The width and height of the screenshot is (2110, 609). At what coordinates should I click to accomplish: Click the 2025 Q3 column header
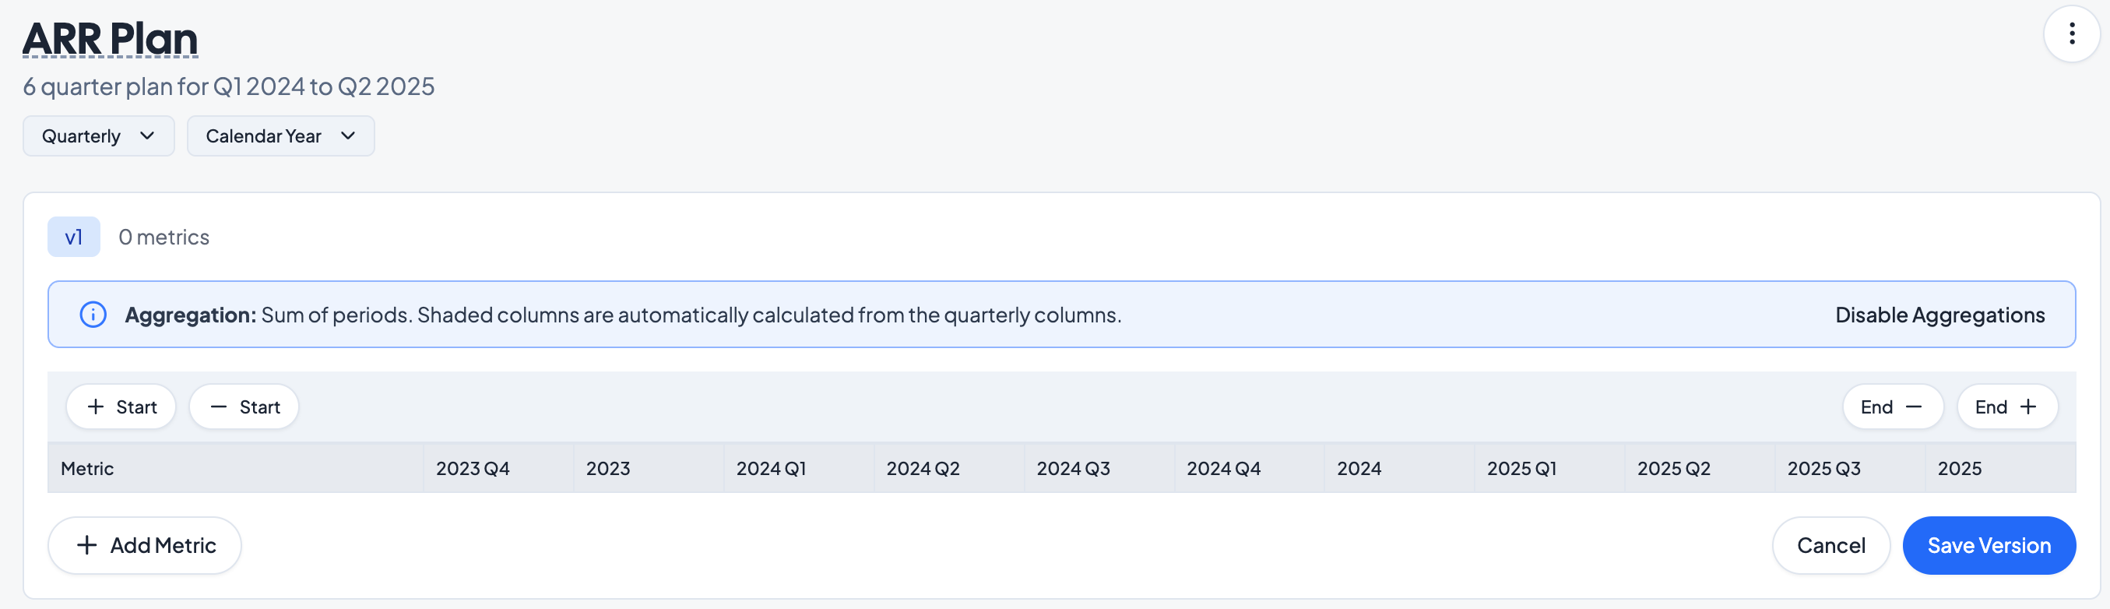tap(1823, 468)
